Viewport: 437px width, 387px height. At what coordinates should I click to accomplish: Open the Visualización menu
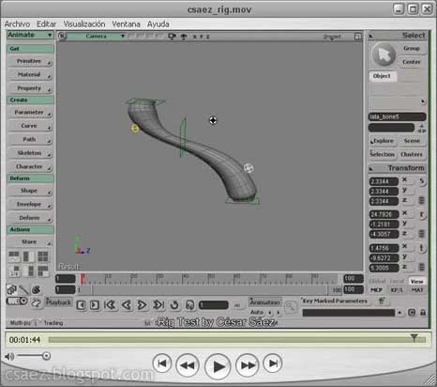[84, 24]
